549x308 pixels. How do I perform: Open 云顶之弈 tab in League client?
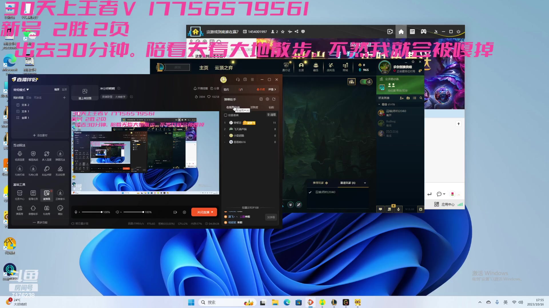pyautogui.click(x=224, y=68)
